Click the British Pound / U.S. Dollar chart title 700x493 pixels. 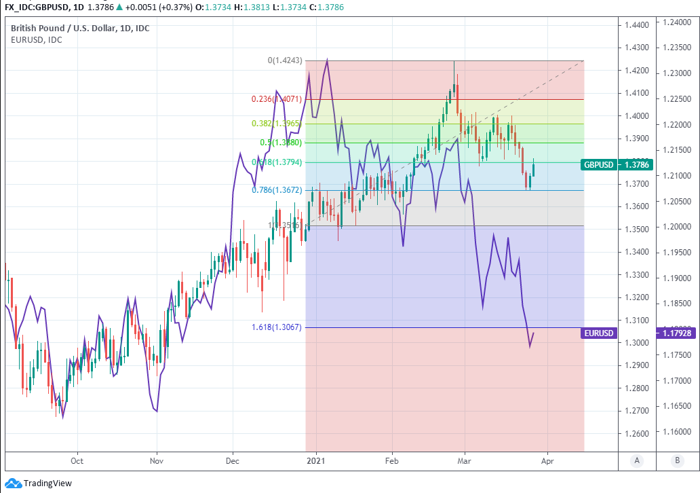(x=80, y=28)
